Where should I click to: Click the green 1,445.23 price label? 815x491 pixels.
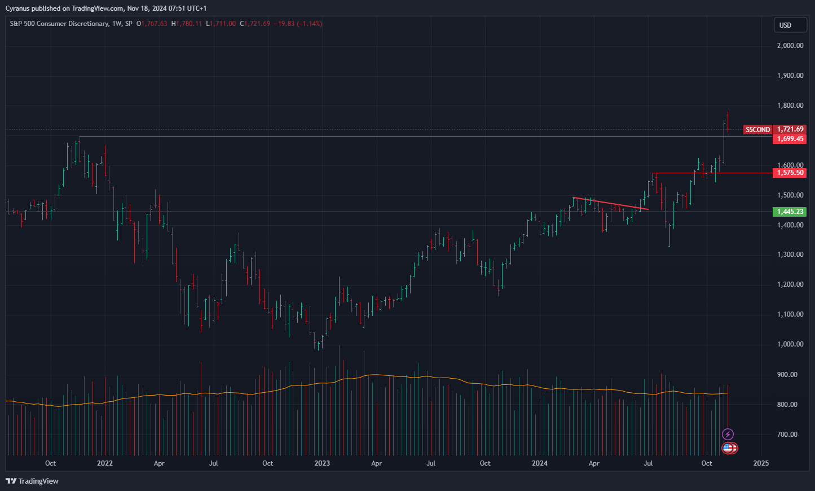pos(790,212)
